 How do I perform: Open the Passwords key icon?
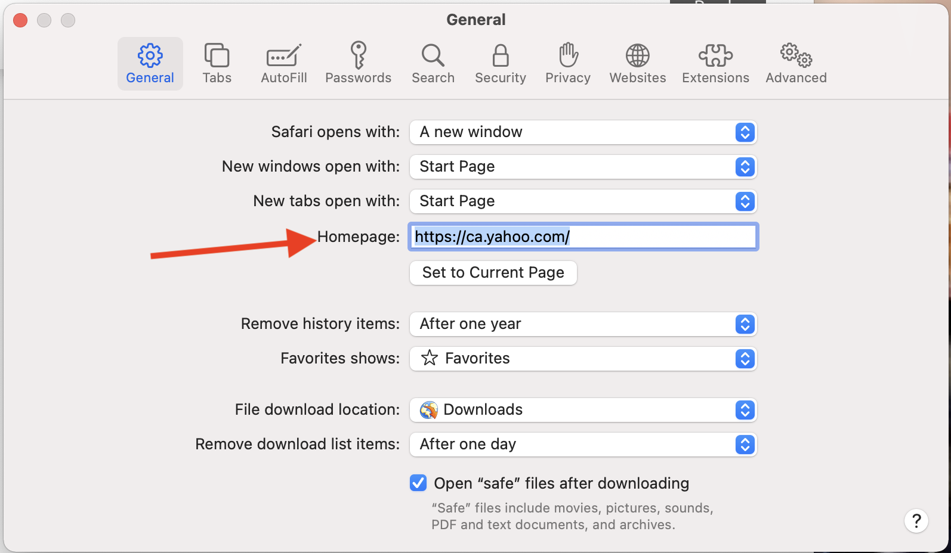(x=358, y=55)
